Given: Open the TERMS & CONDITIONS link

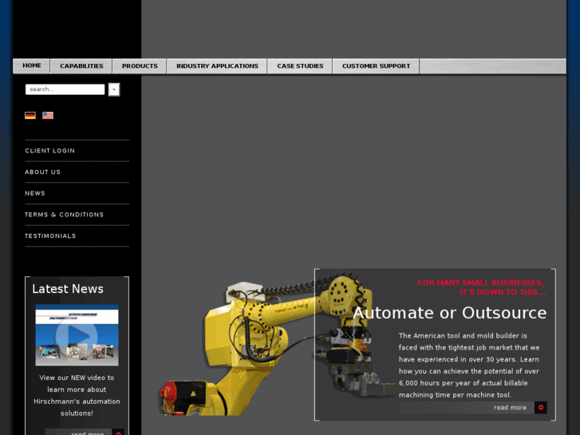Looking at the screenshot, I should point(64,215).
